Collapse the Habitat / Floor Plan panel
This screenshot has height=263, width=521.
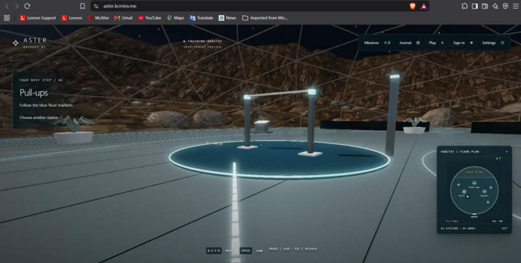(507, 151)
